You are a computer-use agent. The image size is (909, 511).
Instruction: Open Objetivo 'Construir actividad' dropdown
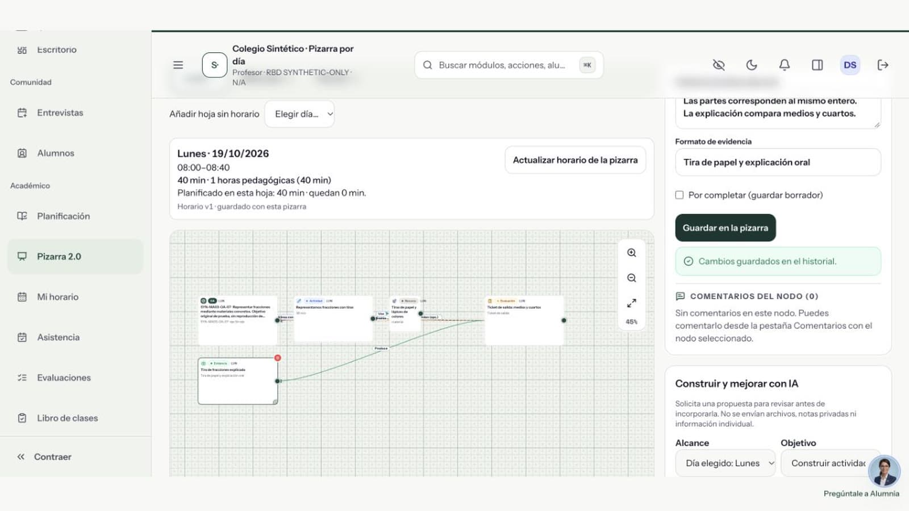pyautogui.click(x=830, y=463)
